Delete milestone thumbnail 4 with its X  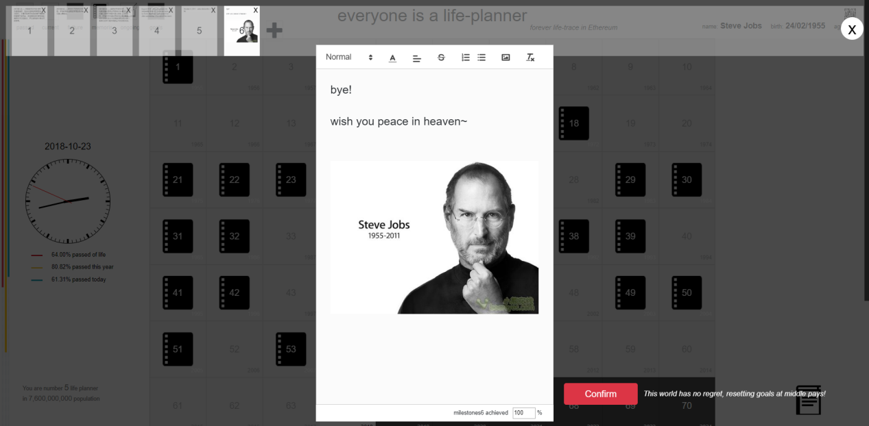click(x=171, y=10)
